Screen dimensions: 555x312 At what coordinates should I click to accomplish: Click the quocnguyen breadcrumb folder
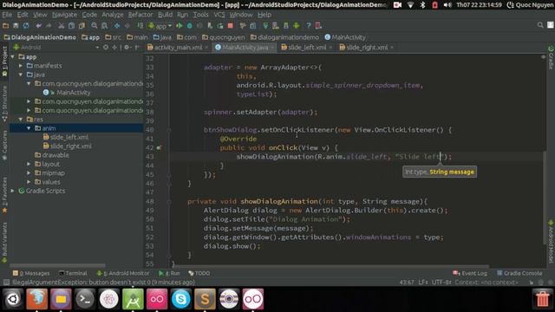point(224,37)
